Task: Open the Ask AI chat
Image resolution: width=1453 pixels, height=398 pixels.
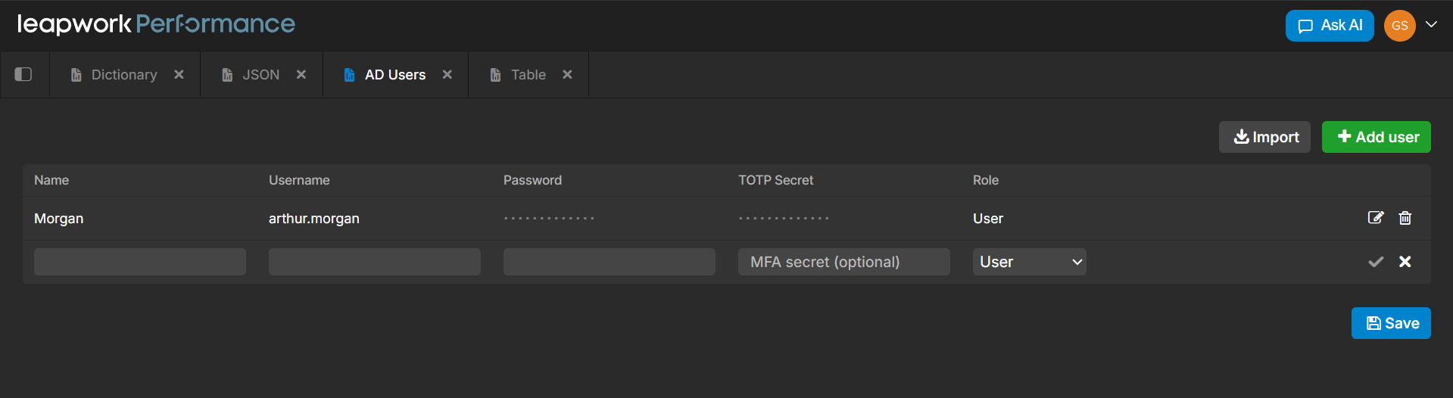Action: click(1329, 26)
